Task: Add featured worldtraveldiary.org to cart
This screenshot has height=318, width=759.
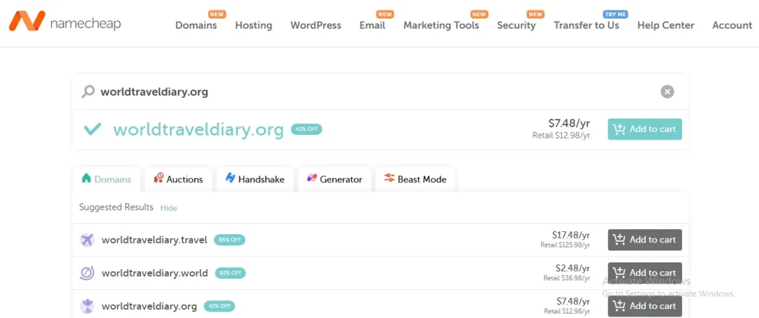Action: (x=645, y=129)
